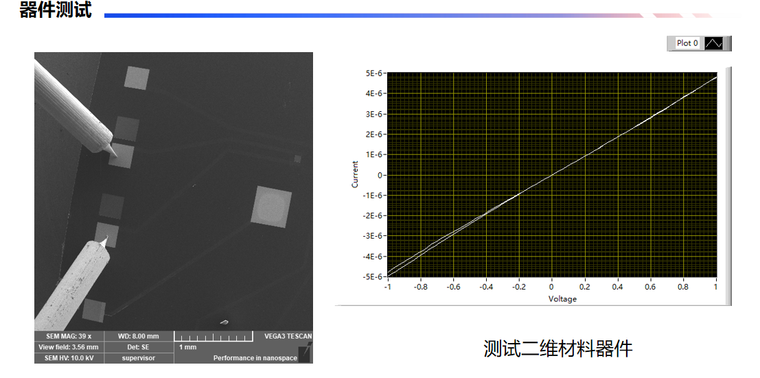Click the Current y-axis label
Image resolution: width=760 pixels, height=378 pixels.
[355, 174]
